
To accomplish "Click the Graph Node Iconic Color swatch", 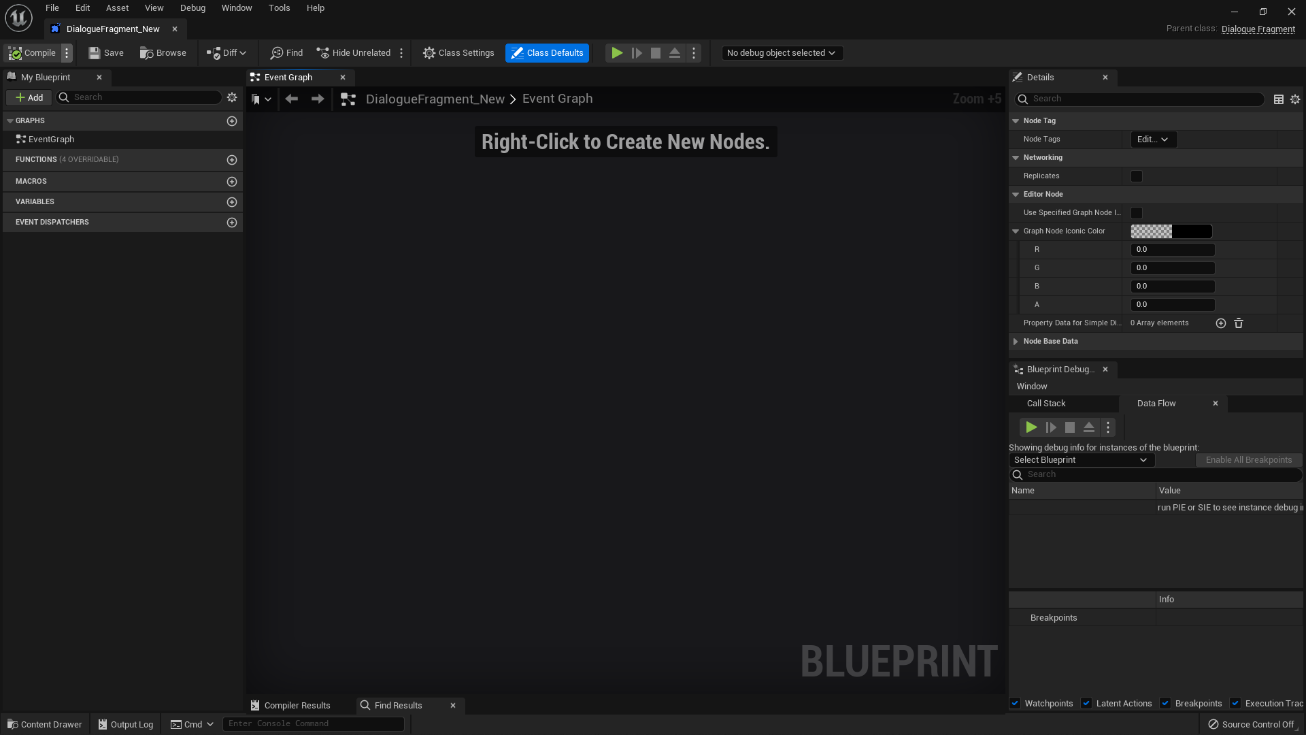I will click(1171, 231).
